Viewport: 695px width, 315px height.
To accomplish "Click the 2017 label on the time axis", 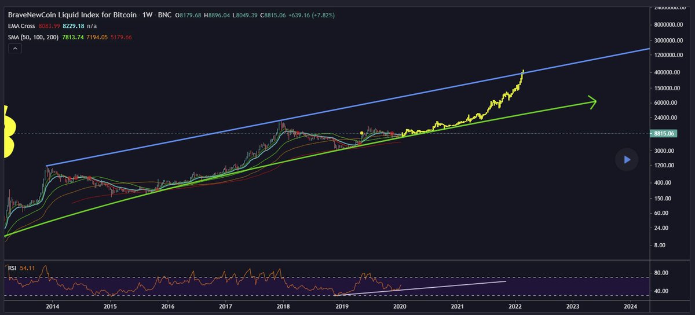I will coord(225,306).
